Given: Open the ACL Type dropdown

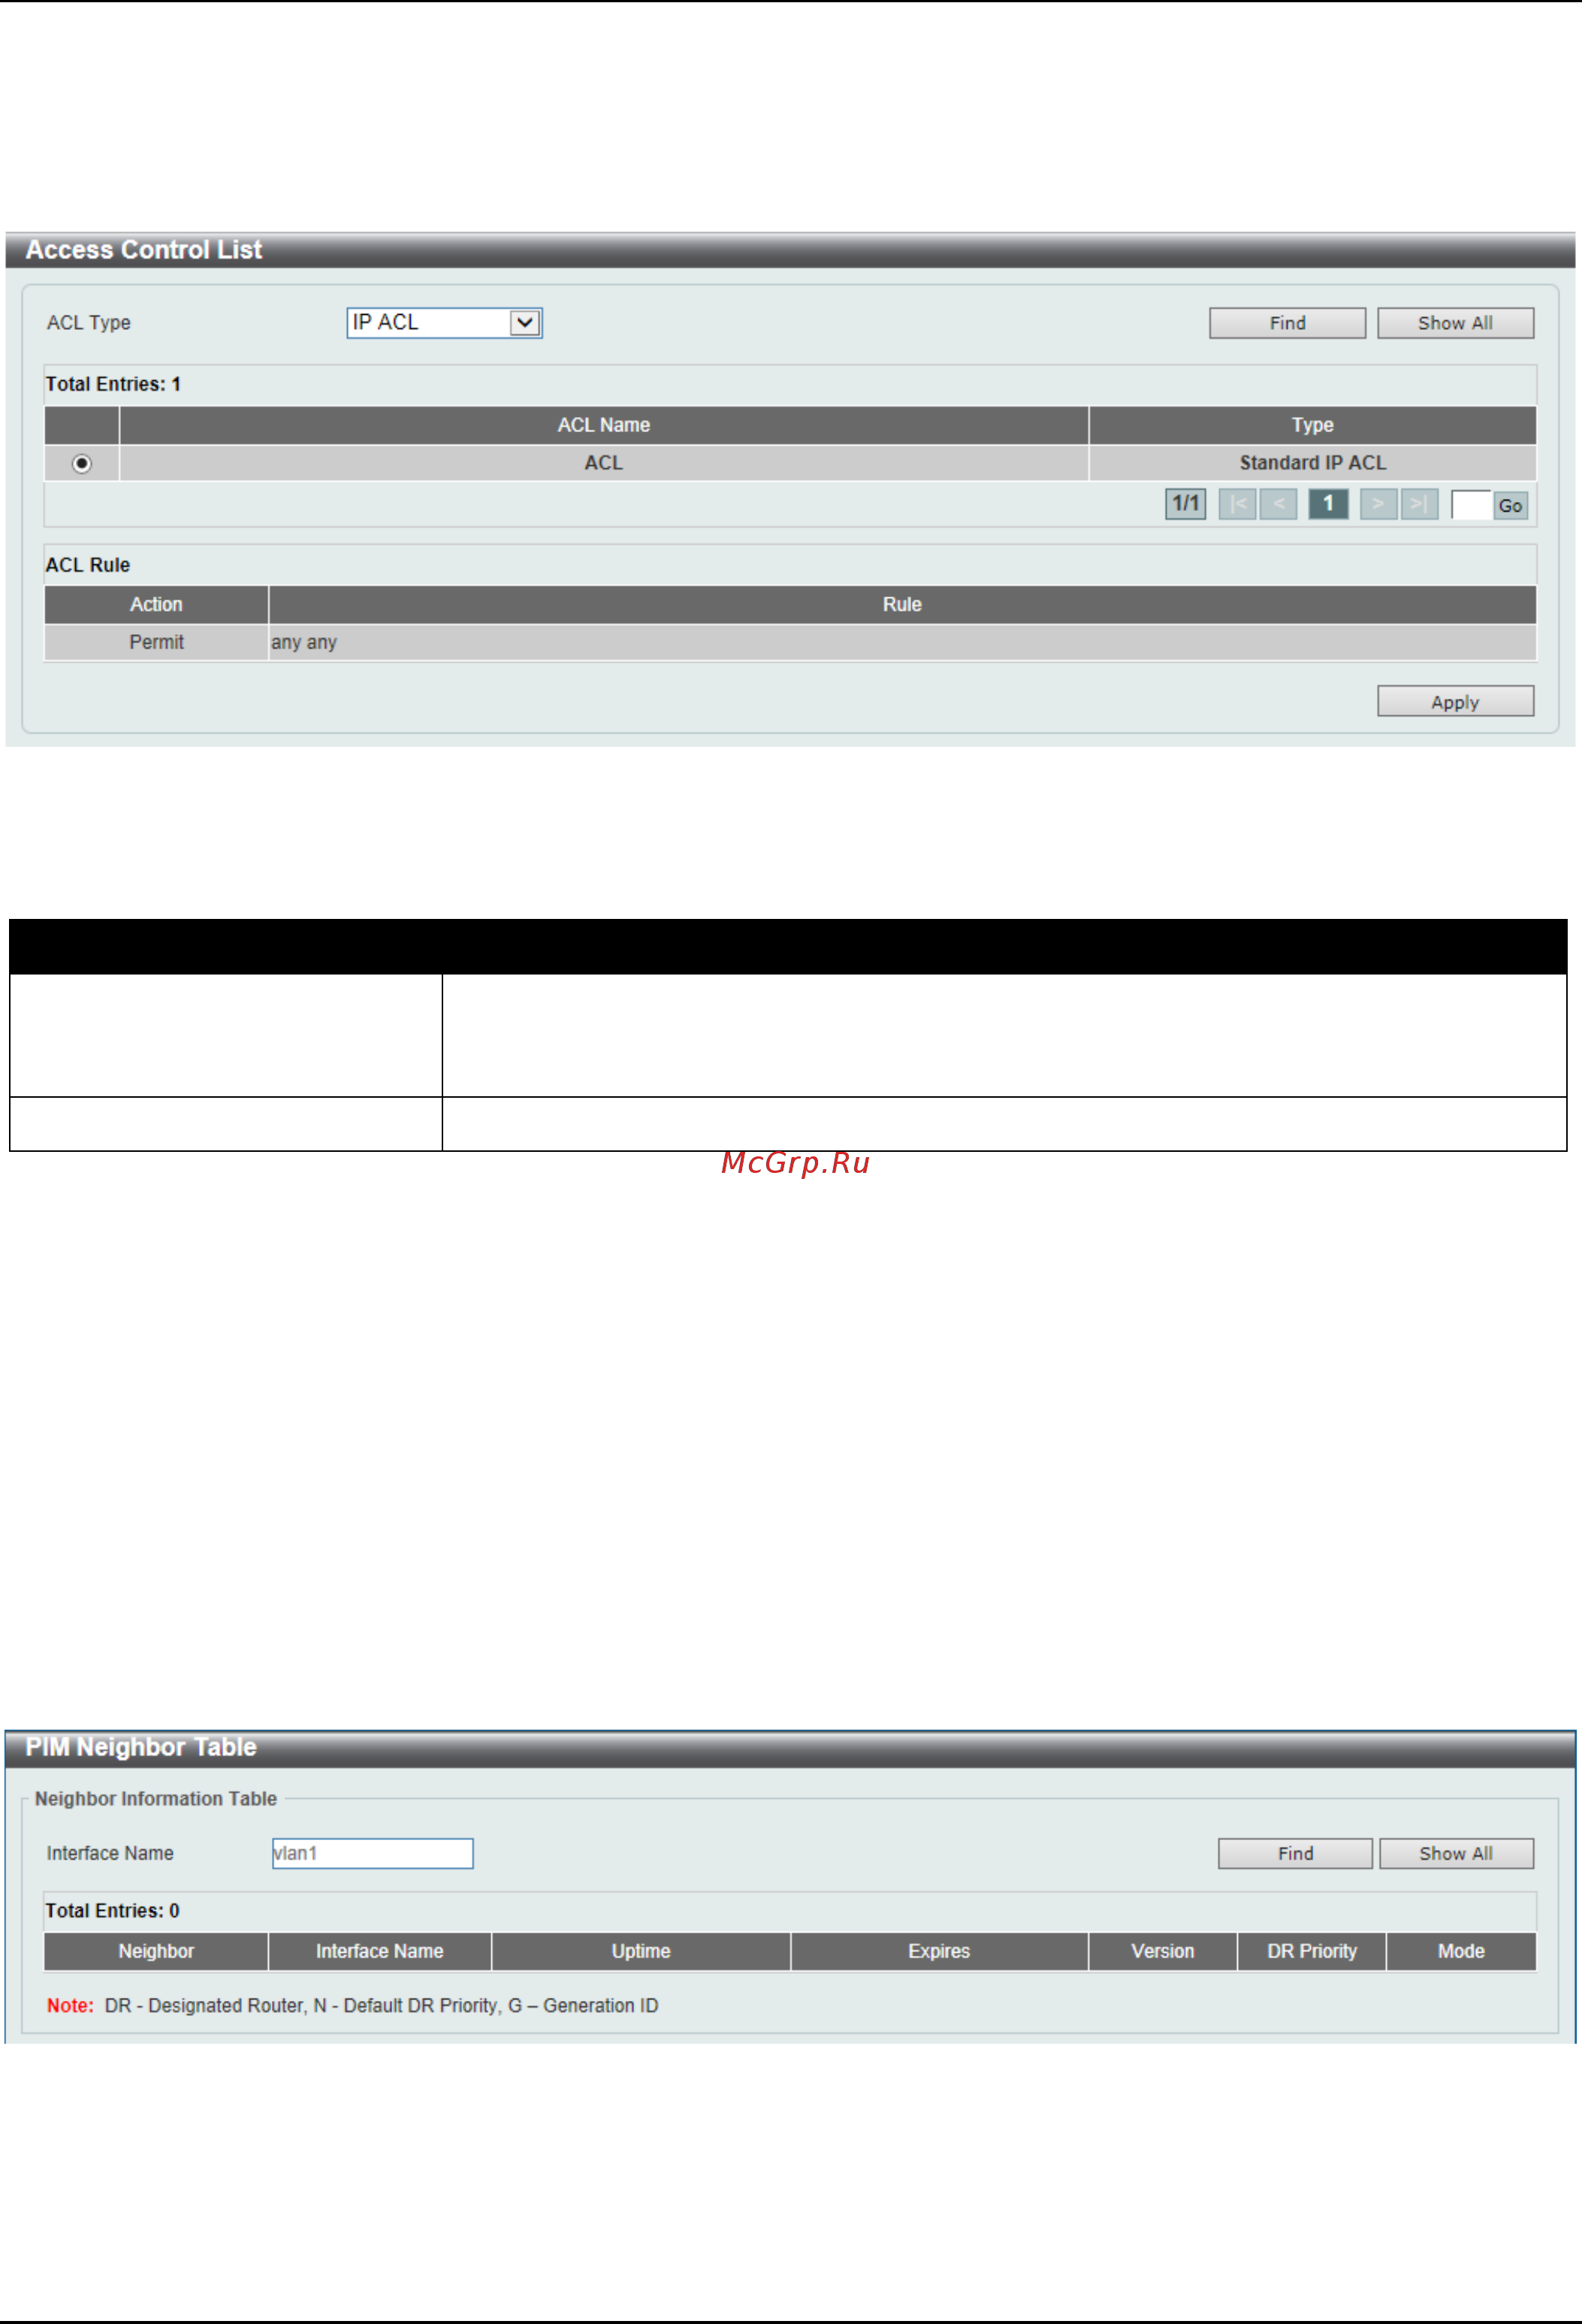Looking at the screenshot, I should [x=444, y=323].
